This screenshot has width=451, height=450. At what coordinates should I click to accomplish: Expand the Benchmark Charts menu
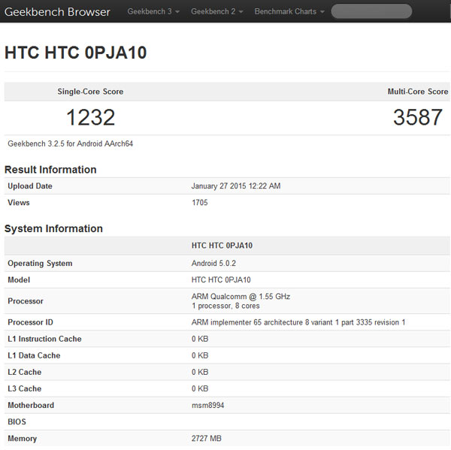coord(289,11)
